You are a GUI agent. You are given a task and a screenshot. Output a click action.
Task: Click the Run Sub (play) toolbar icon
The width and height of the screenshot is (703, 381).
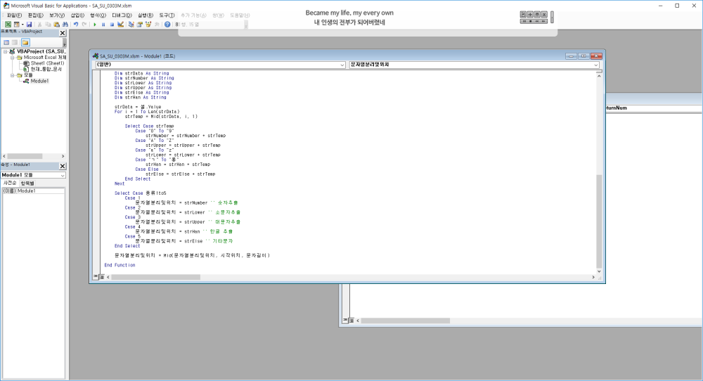(x=95, y=24)
